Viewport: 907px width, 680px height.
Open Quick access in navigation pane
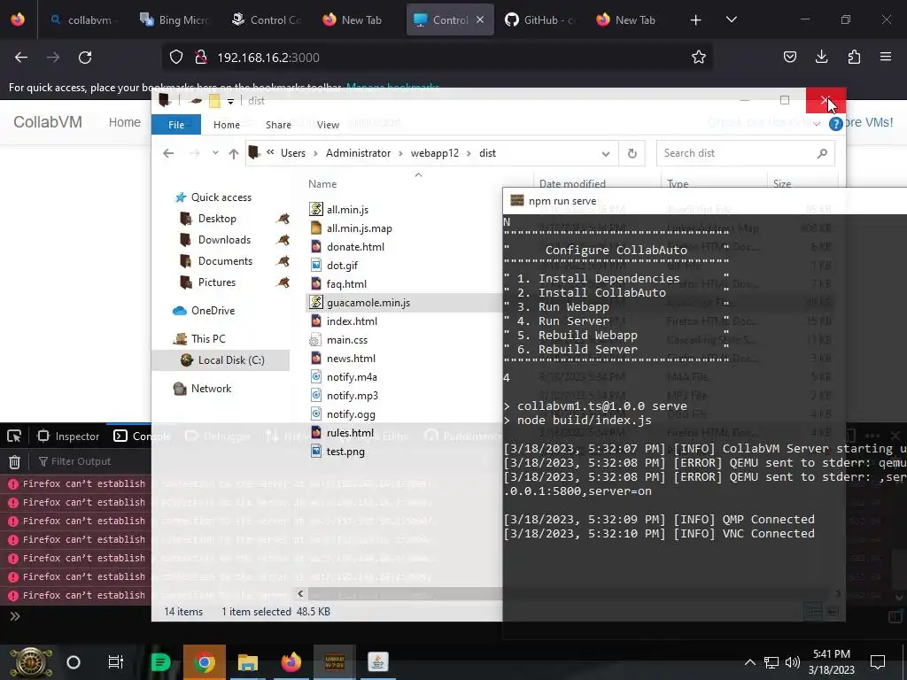tap(221, 197)
